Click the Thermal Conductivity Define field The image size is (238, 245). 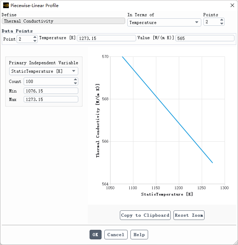(x=63, y=21)
